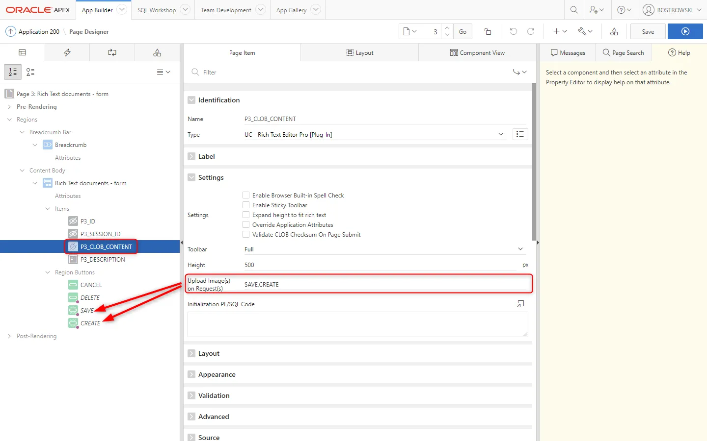
Task: Click the Height input field
Action: click(x=381, y=265)
